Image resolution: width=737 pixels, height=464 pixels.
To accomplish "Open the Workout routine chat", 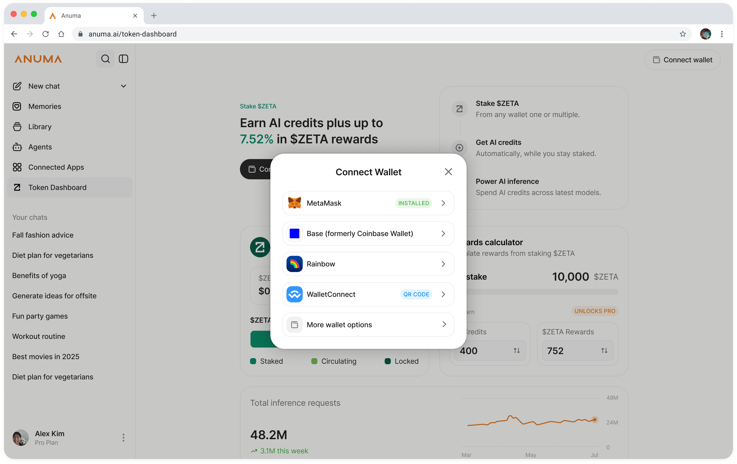I will point(38,336).
